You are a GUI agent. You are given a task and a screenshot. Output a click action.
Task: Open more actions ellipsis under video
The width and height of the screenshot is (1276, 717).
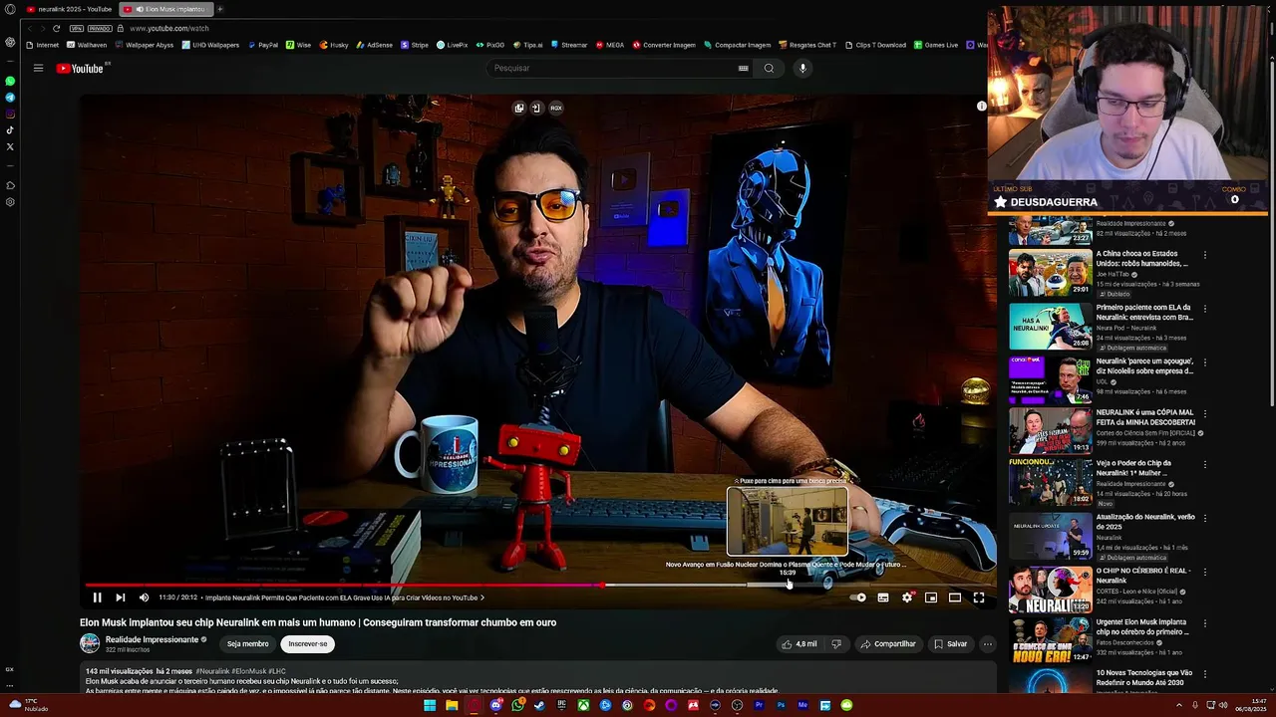tap(988, 644)
